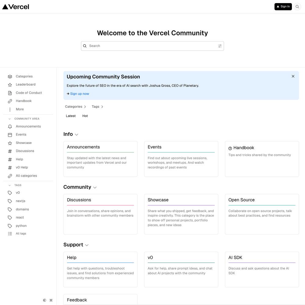Click the python tag icon
The image size is (305, 305).
point(10,226)
